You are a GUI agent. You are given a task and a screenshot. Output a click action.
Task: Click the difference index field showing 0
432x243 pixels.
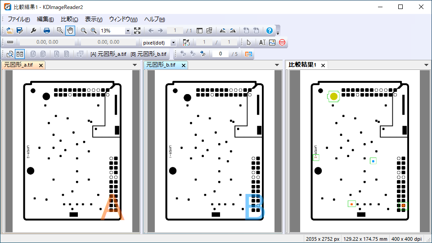click(x=220, y=54)
